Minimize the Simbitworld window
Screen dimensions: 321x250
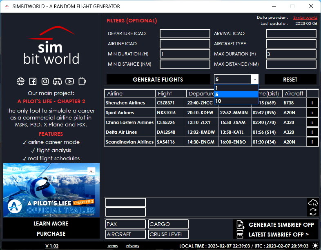(x=274, y=6)
